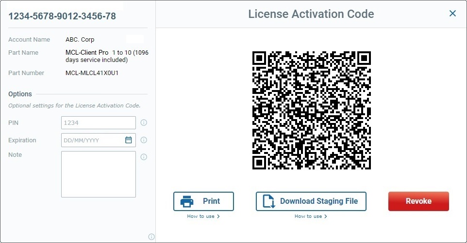
Task: Click the 'Account Name' label
Action: pyautogui.click(x=29, y=40)
